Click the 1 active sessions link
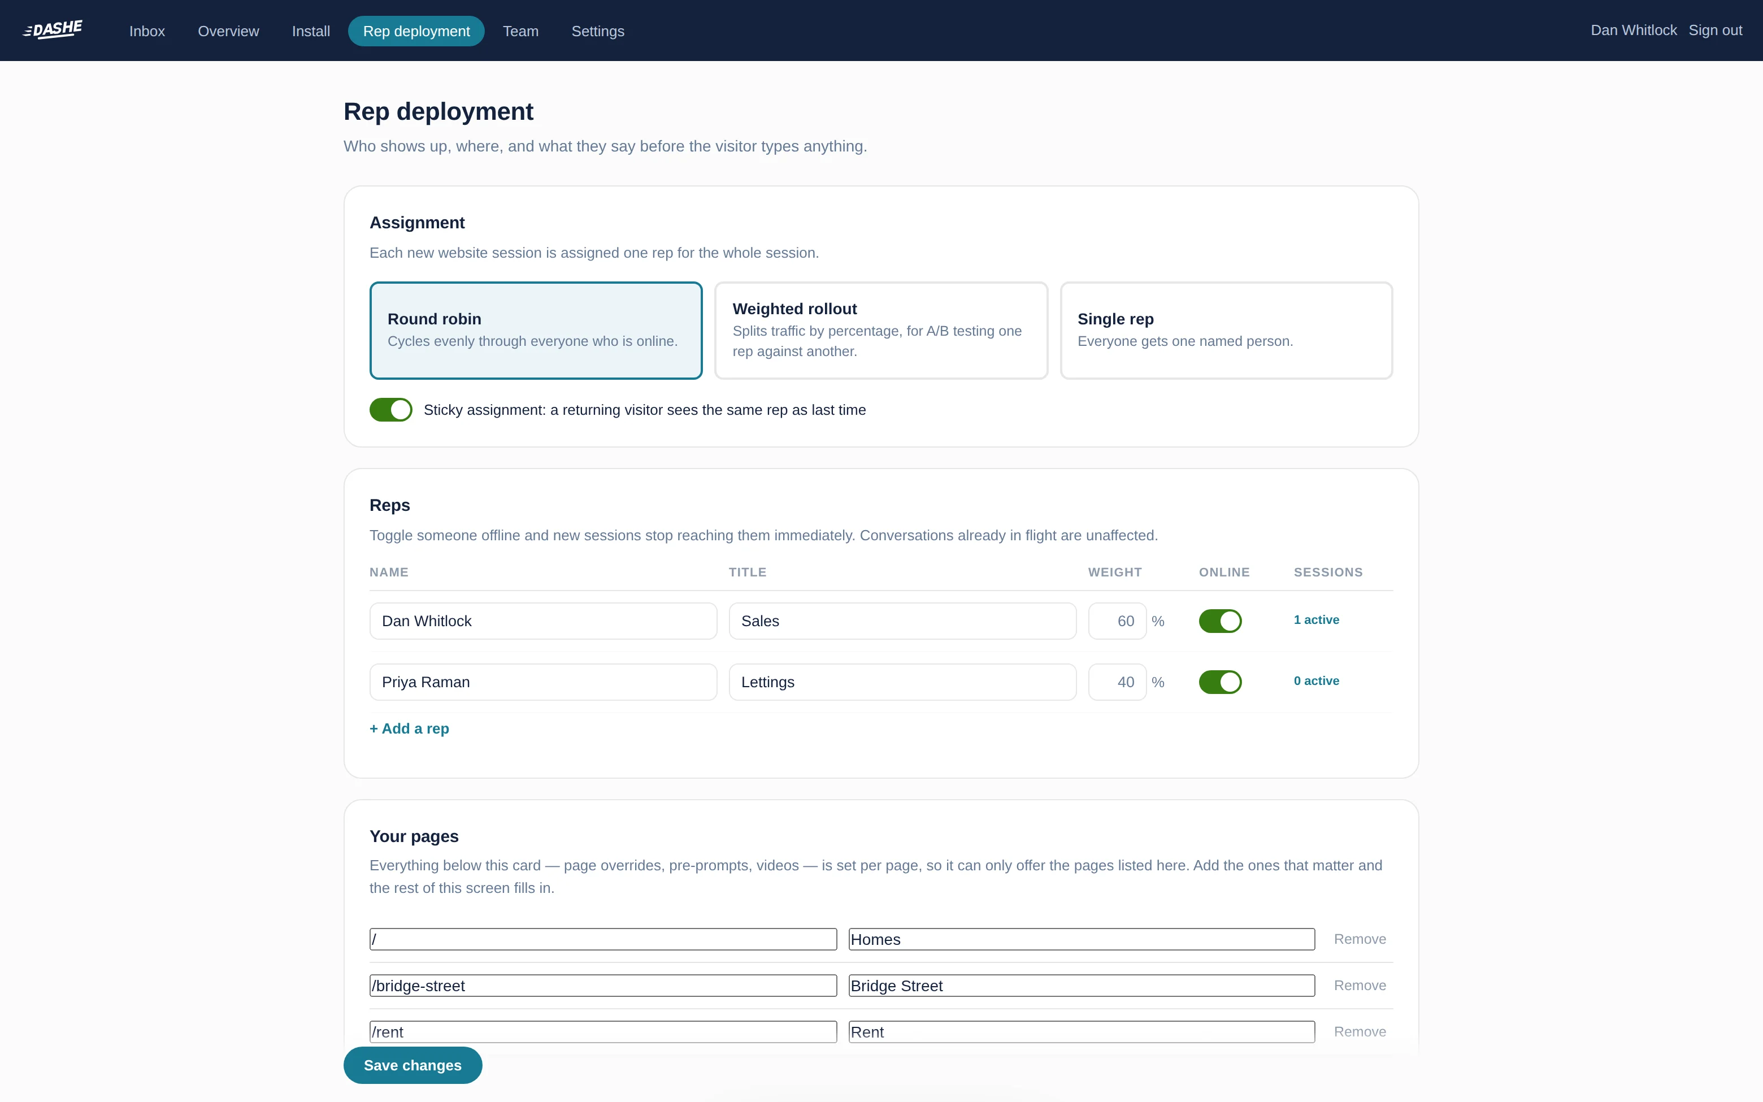 pos(1315,619)
